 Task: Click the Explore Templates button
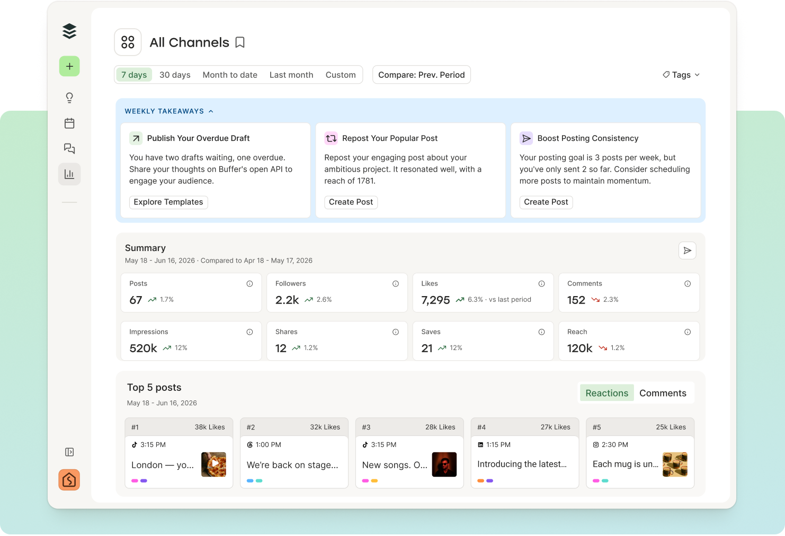168,202
